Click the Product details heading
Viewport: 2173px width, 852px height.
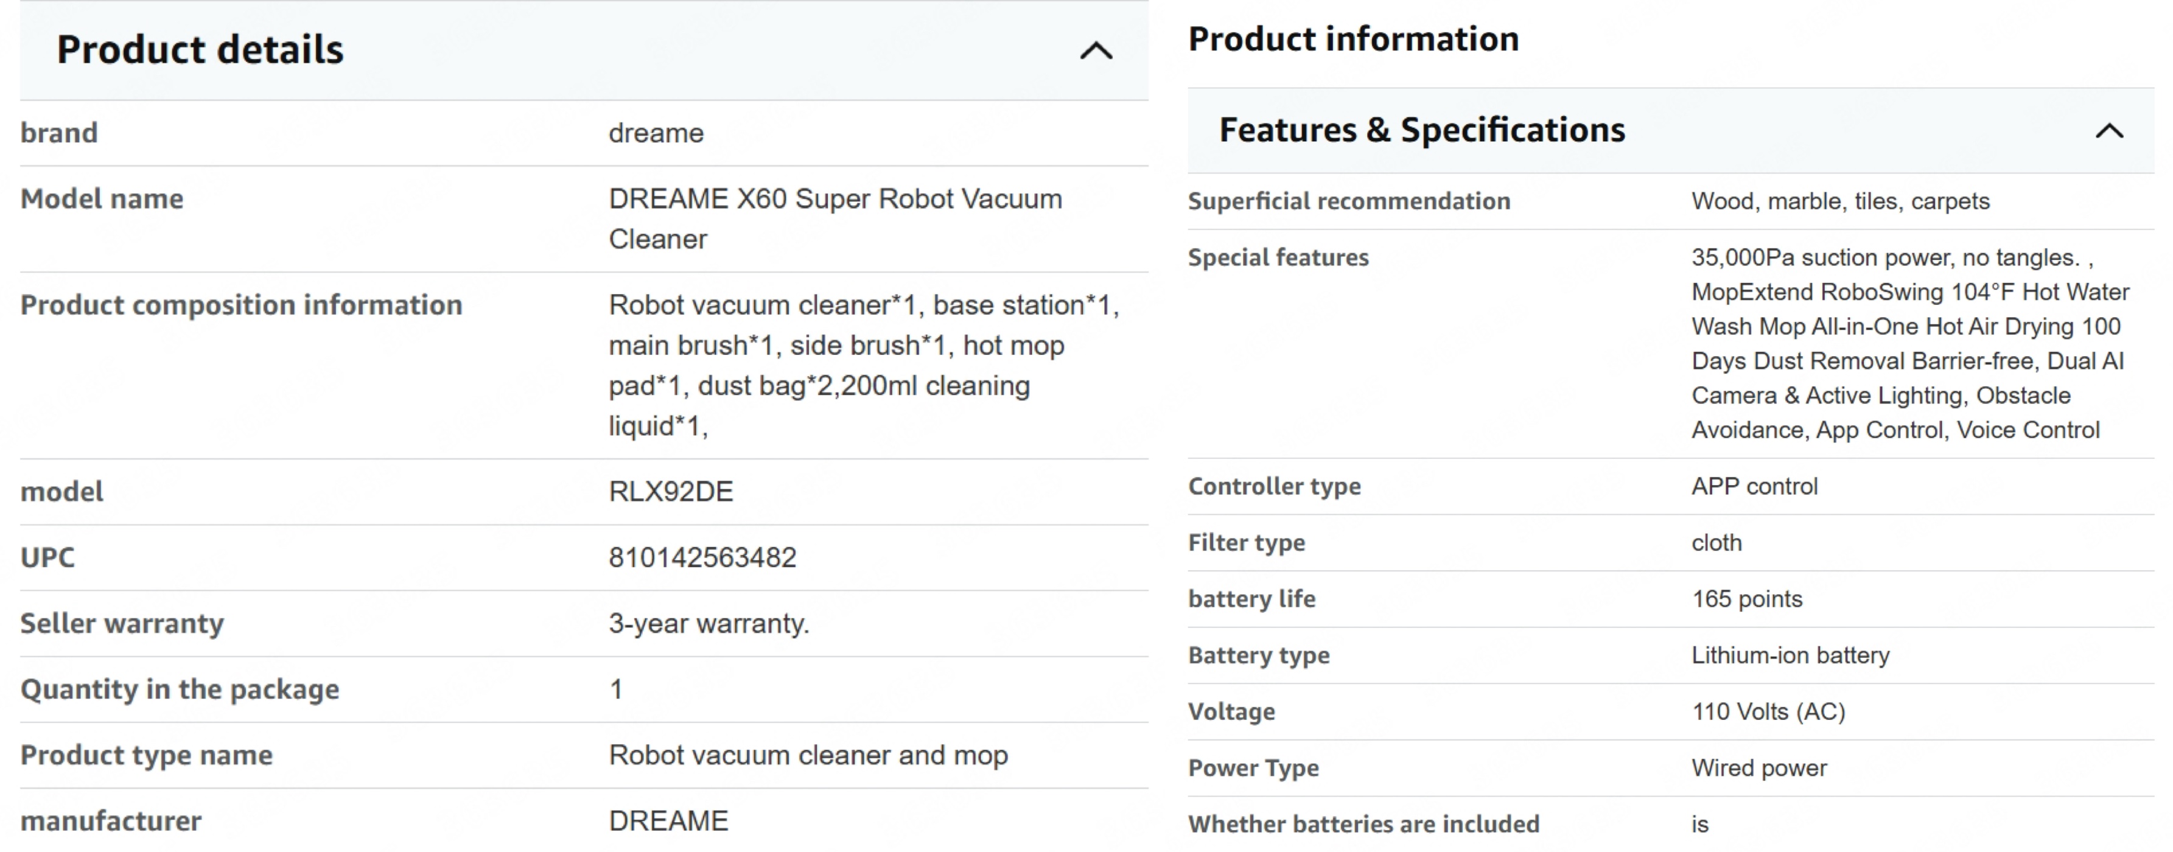[x=200, y=50]
